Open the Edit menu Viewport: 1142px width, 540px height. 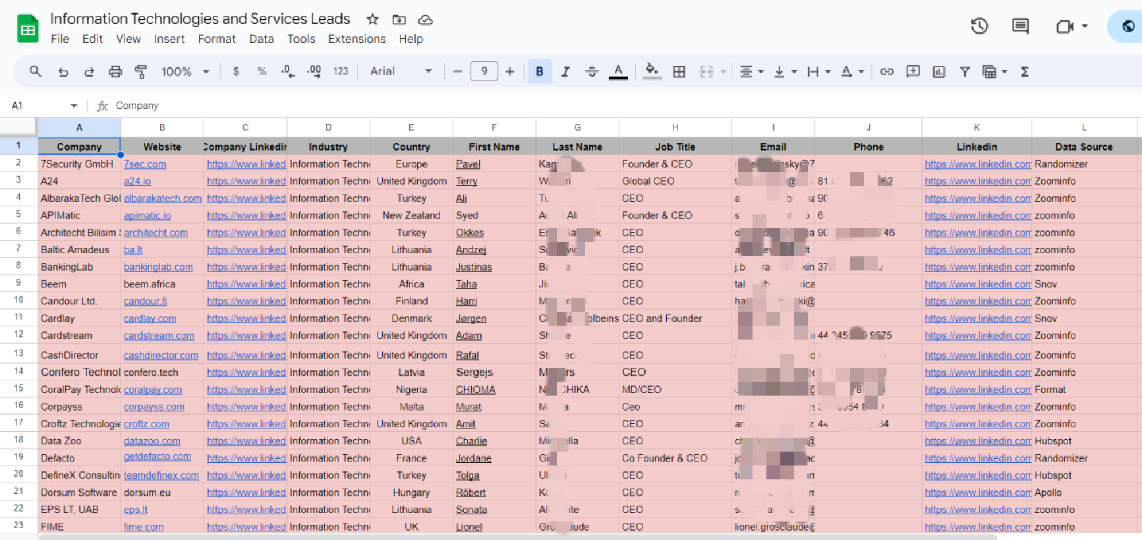pos(92,39)
